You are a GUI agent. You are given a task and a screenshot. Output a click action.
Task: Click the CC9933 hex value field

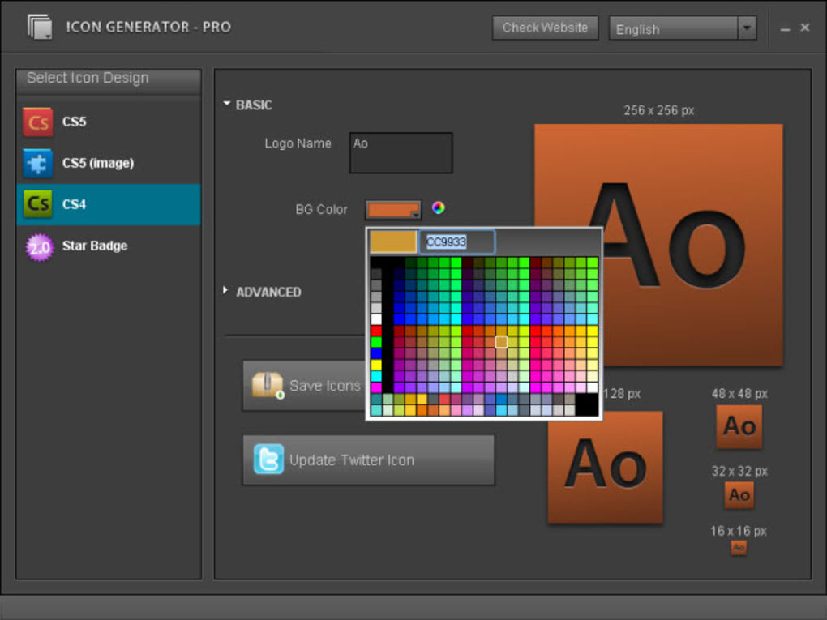tap(456, 242)
